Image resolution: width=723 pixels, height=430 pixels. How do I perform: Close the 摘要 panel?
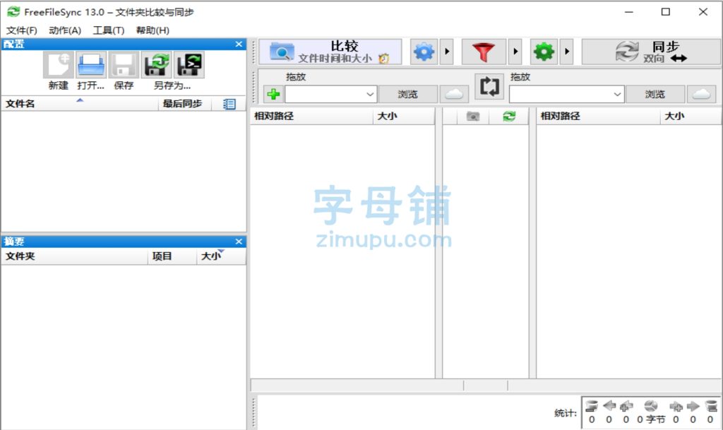tap(239, 241)
